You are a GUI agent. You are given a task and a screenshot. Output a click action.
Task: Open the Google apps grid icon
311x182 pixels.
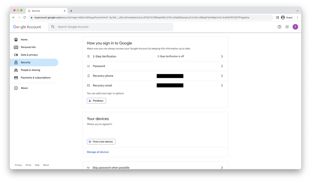287,27
